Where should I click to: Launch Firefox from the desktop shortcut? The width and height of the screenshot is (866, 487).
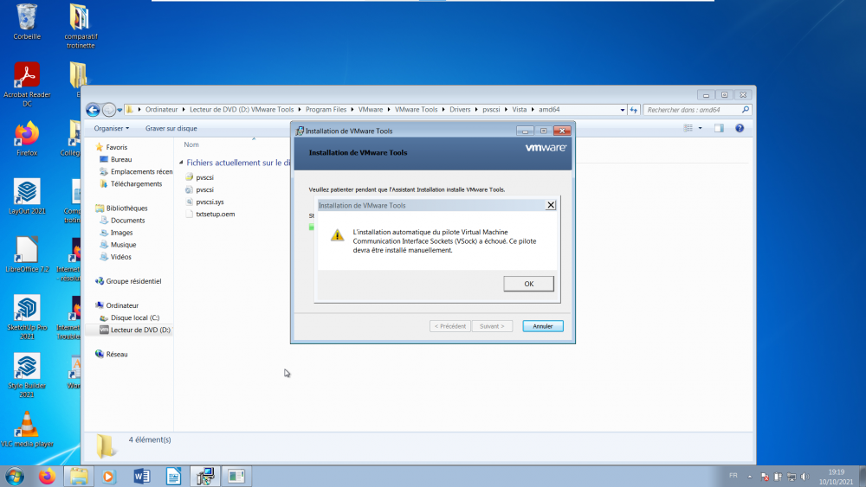pos(27,139)
